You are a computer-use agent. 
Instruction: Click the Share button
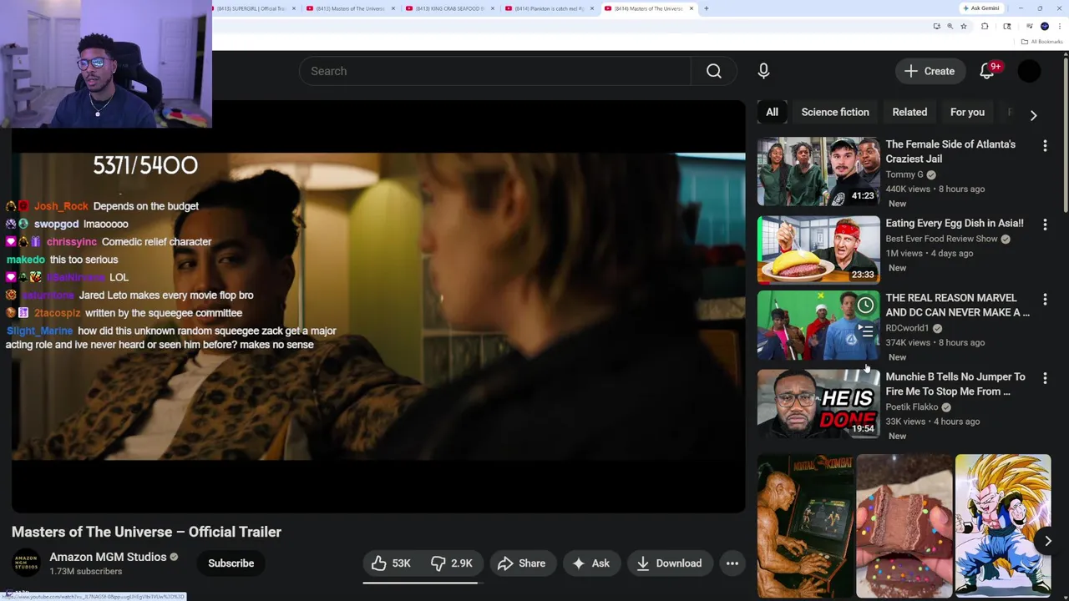pos(522,563)
